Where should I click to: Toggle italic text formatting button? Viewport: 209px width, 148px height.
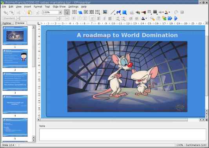(x=80, y=18)
